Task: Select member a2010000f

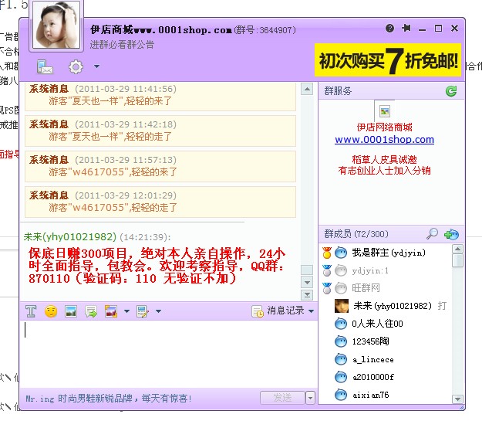Action: tap(373, 377)
